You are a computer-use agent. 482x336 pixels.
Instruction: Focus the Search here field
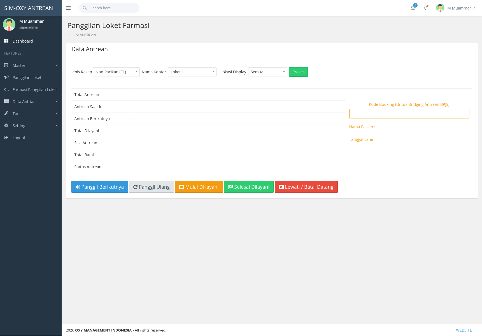109,8
